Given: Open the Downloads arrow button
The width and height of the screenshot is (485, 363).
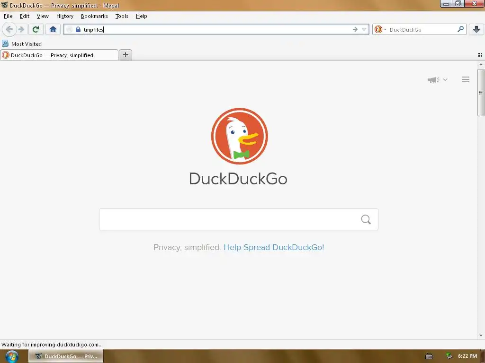Looking at the screenshot, I should pos(476,30).
